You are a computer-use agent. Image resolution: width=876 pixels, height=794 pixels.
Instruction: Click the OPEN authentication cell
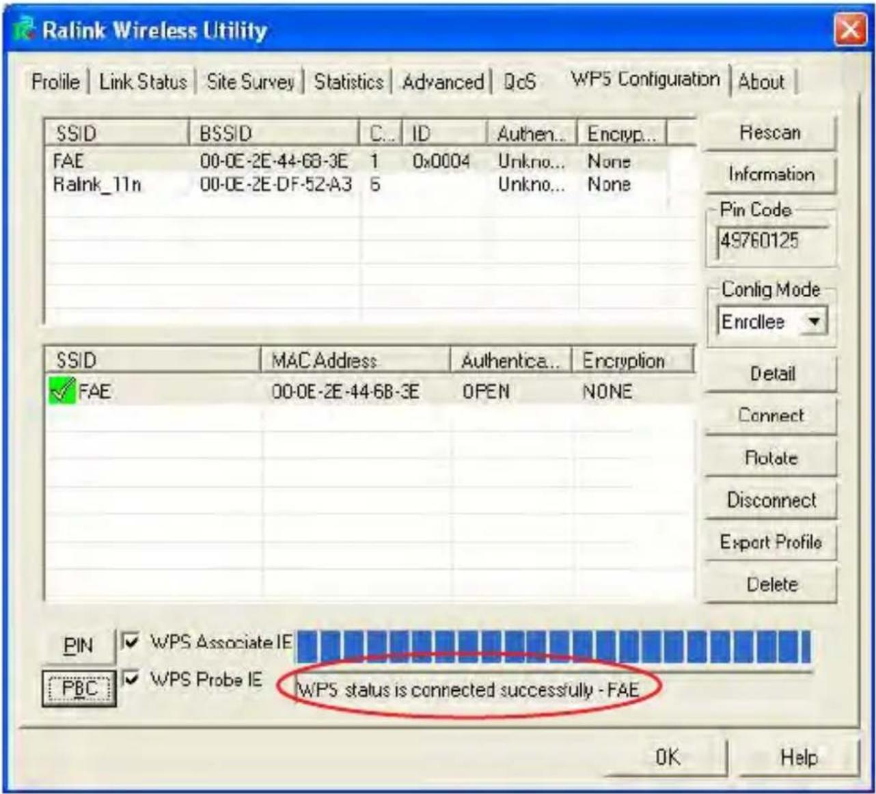tap(486, 392)
